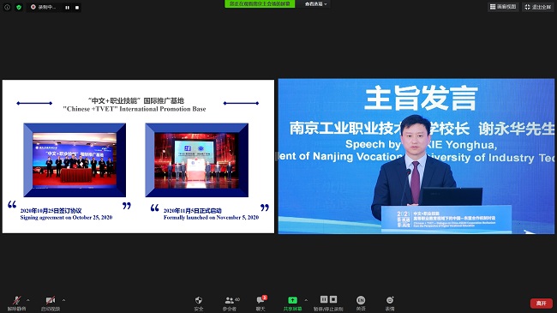Screen dimensions: 557x313
Task: Pause the recording from the top bar
Action: 67,8
